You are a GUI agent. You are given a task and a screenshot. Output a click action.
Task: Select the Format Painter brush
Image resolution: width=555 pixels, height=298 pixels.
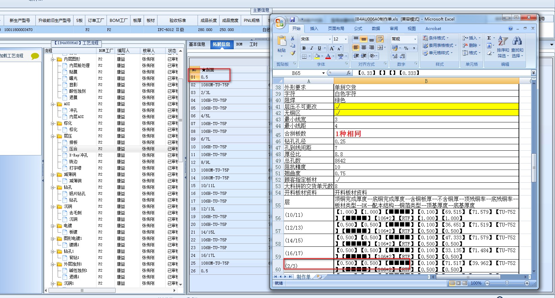tap(292, 53)
